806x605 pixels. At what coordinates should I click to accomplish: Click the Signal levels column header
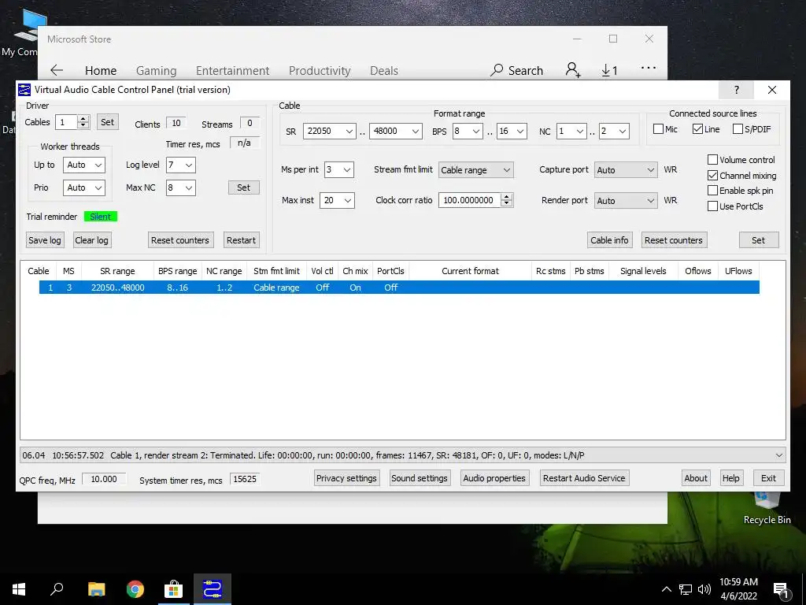coord(643,271)
